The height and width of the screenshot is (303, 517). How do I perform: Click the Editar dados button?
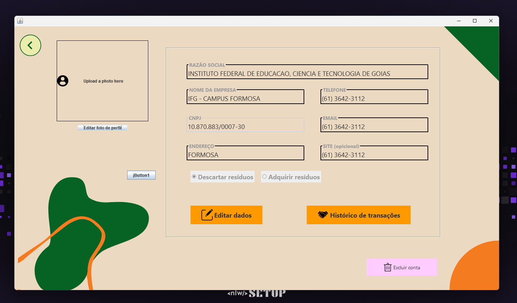tap(226, 215)
